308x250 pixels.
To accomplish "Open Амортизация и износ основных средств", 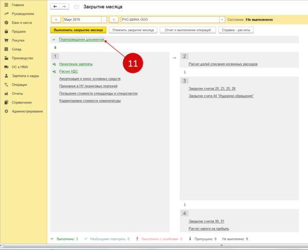I will (x=90, y=78).
